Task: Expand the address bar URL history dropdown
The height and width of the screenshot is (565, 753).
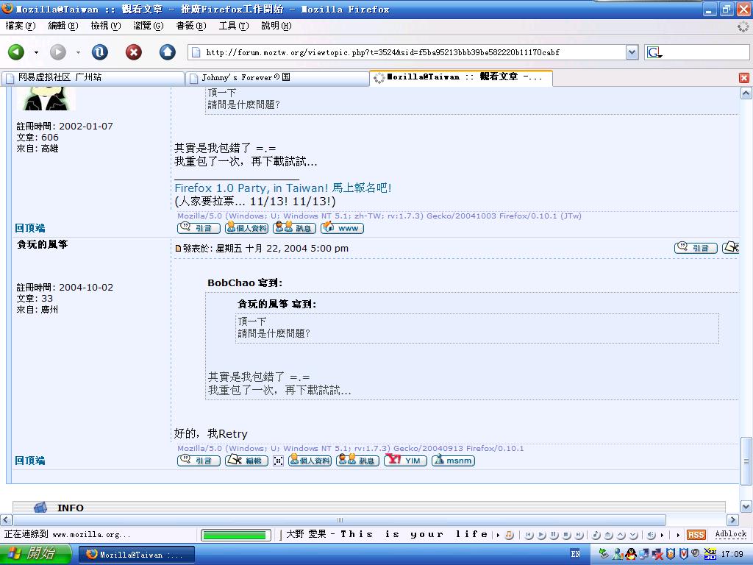Action: [632, 52]
